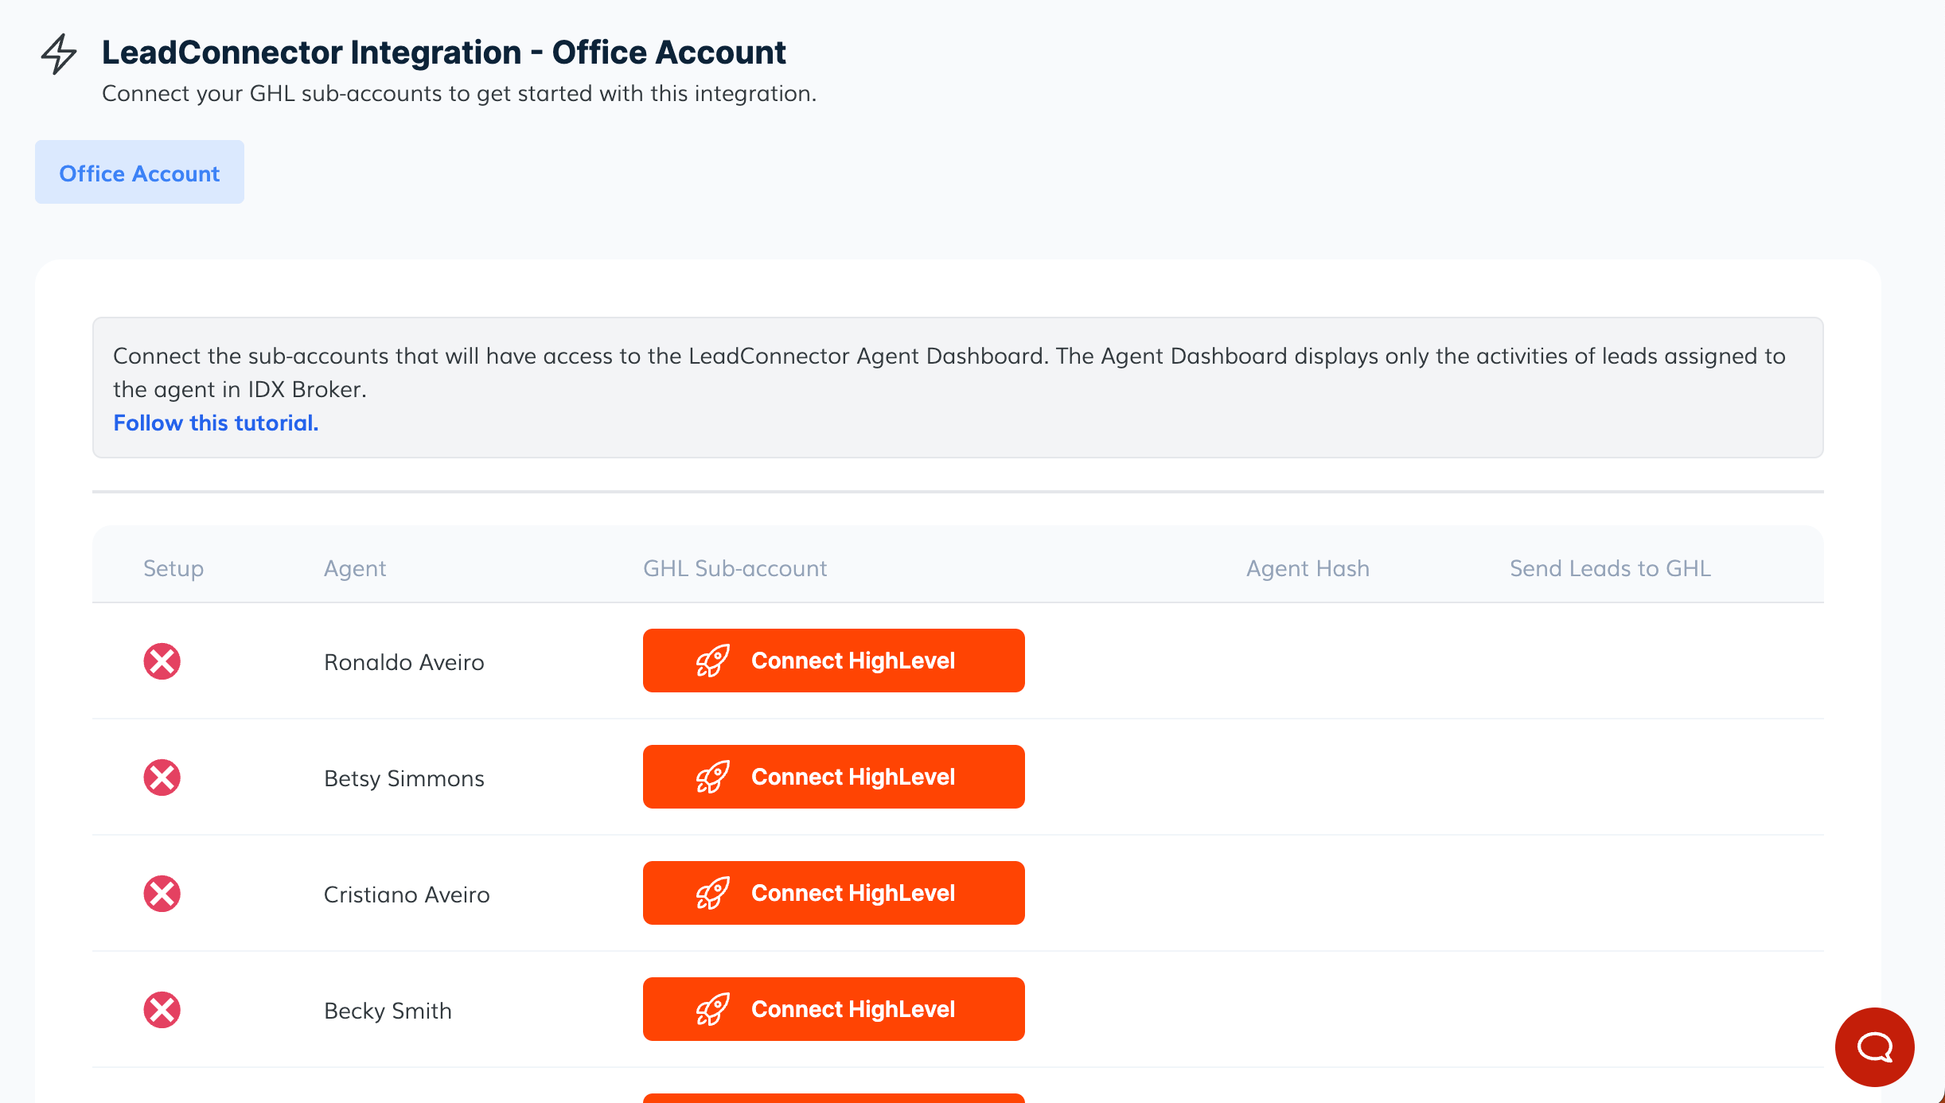Screen dimensions: 1945x1103
Task: Click red X setup icon for Cristiano Aveiro
Action: (162, 894)
